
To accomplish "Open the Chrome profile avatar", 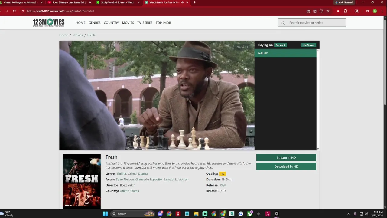I will click(x=375, y=11).
